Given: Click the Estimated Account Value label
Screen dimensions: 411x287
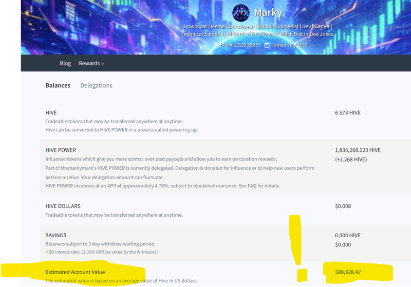Looking at the screenshot, I should click(x=75, y=272).
